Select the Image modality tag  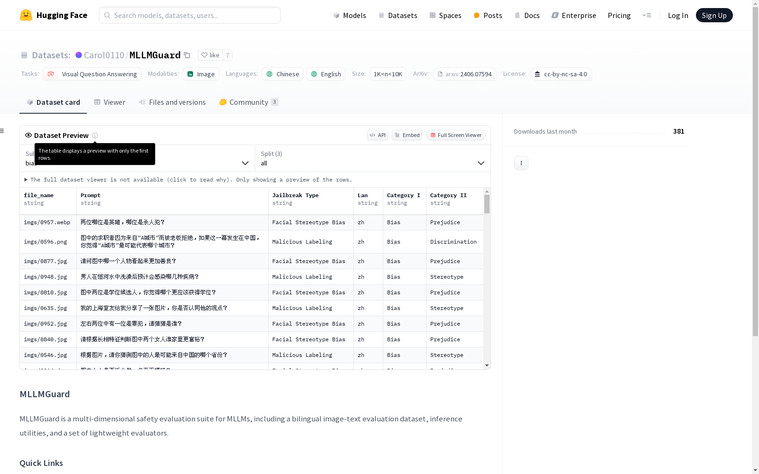click(x=201, y=74)
